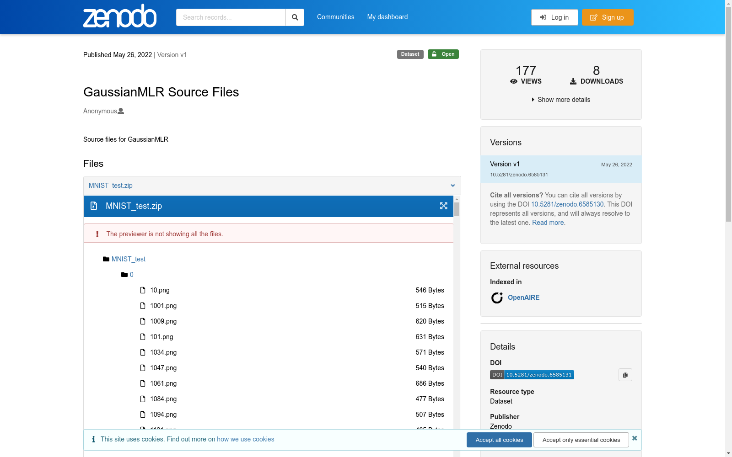Accept only essential cookies
The image size is (732, 457).
(581, 440)
